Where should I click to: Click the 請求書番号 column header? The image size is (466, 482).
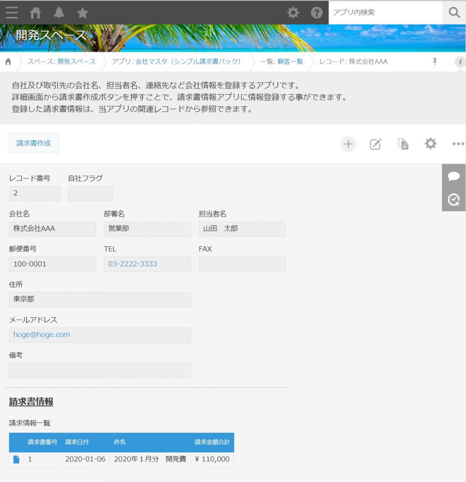click(x=42, y=442)
